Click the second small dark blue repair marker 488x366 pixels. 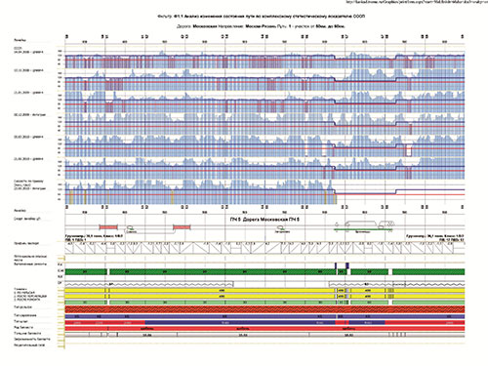347,265
